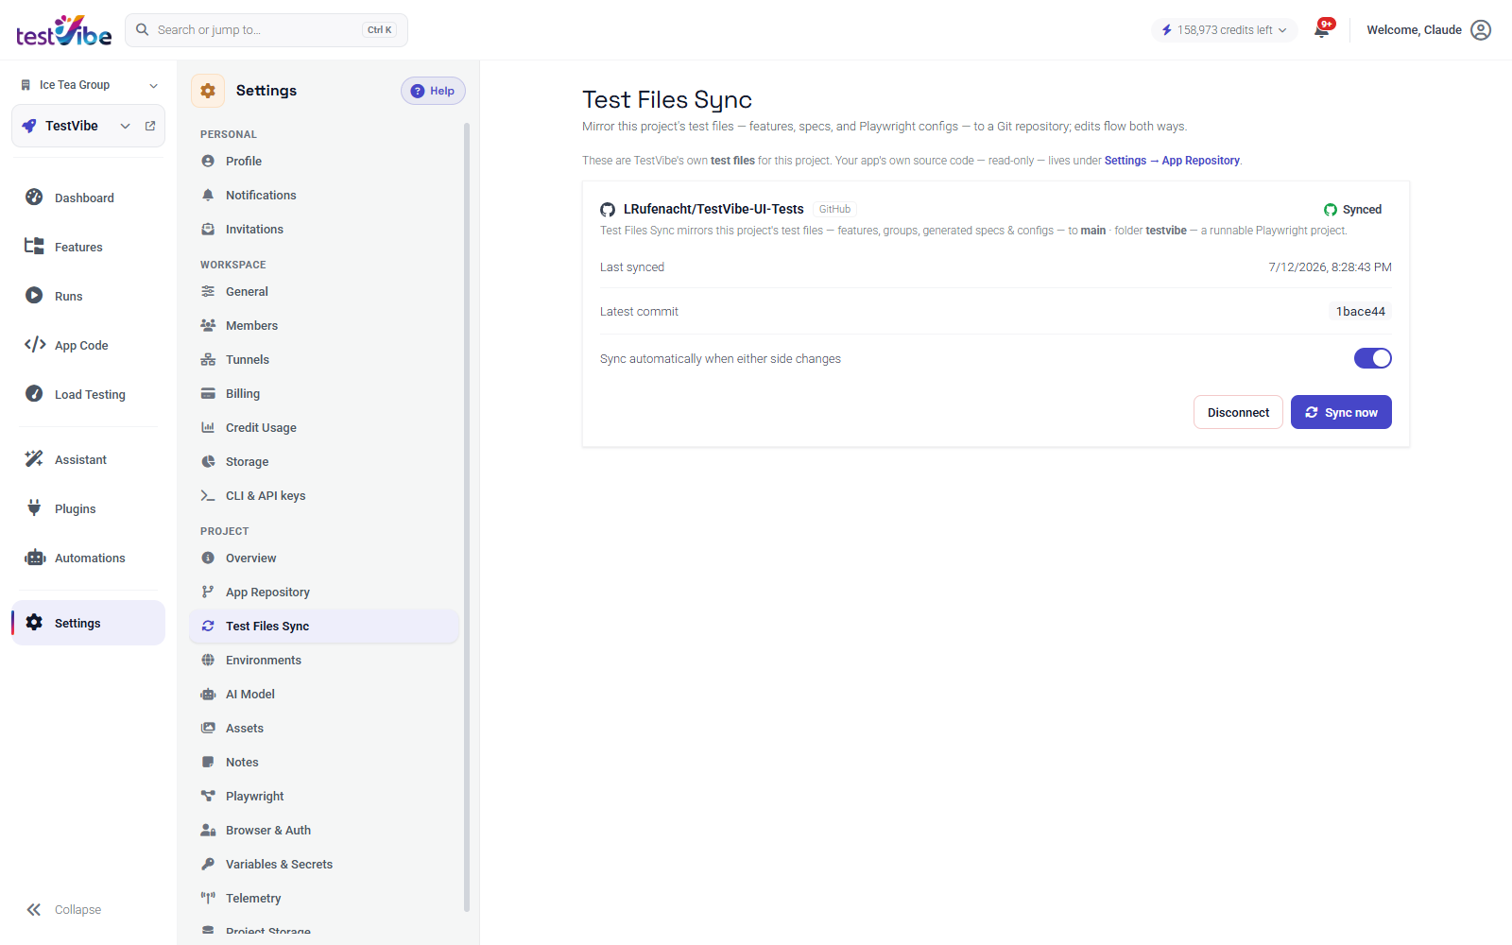Click the Help button
The width and height of the screenshot is (1512, 945).
[433, 91]
